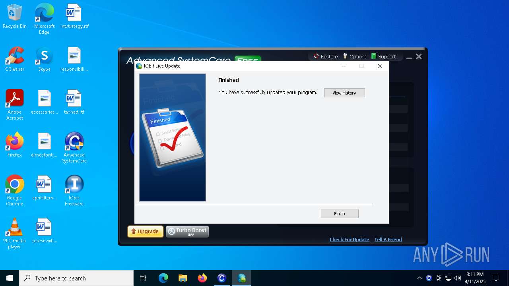
Task: Close the IObit Live Update dialog
Action: coord(380,66)
